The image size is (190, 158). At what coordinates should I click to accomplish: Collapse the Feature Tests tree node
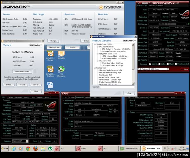coord(95,68)
